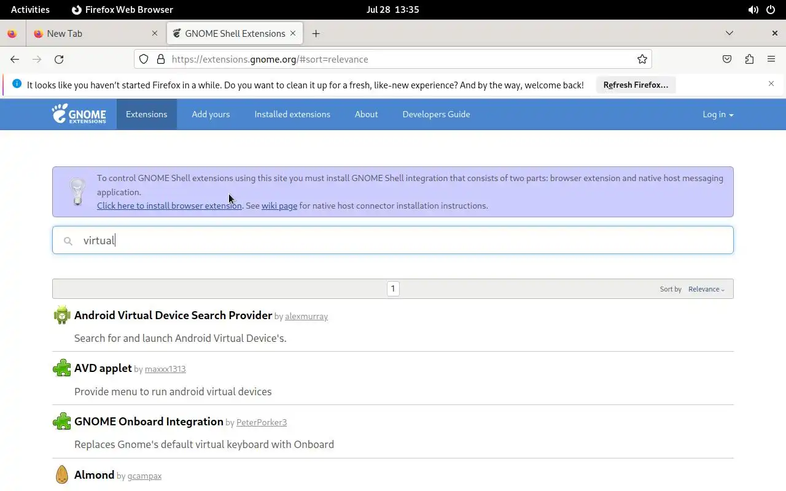786x491 pixels.
Task: Open the Sort by Relevance dropdown
Action: point(706,289)
